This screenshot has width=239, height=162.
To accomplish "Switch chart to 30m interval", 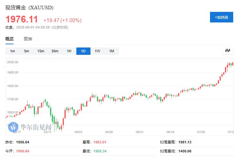I will (x=55, y=51).
